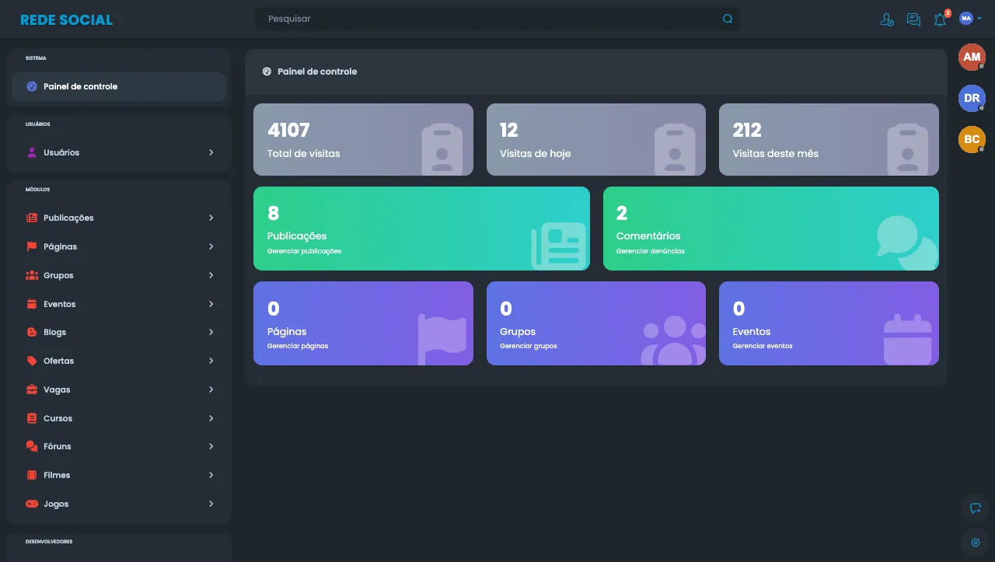Expand the Vagas menu chevron

click(211, 389)
